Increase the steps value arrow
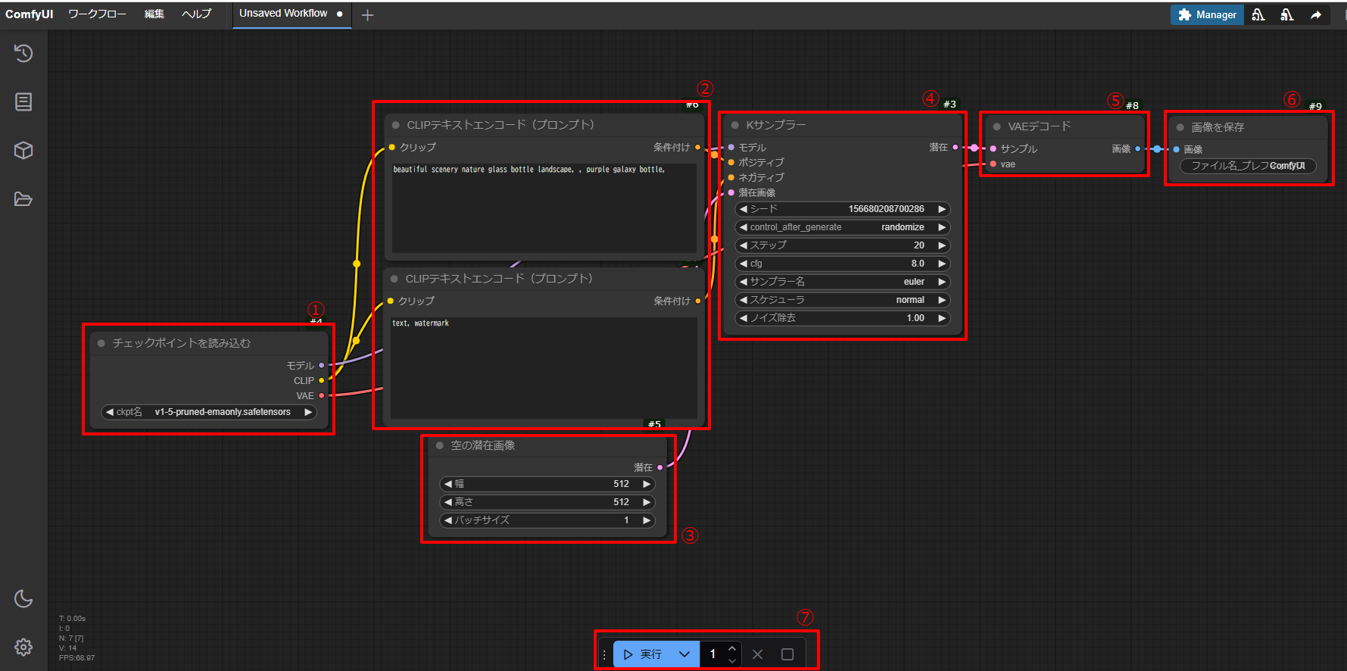Screen dimensions: 1347x671 coord(942,245)
